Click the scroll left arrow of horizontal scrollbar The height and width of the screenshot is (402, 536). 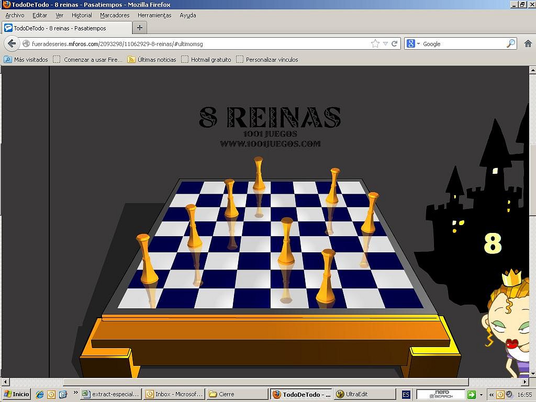coord(5,382)
